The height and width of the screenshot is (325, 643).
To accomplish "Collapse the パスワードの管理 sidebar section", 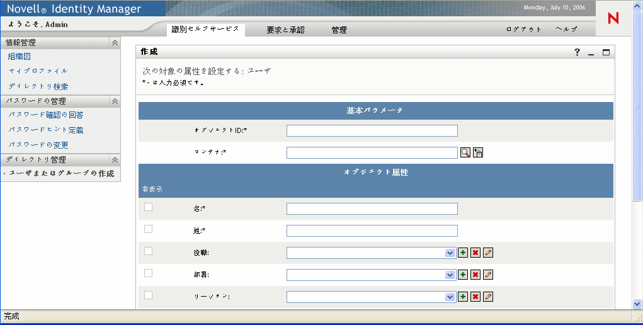I will click(x=115, y=101).
